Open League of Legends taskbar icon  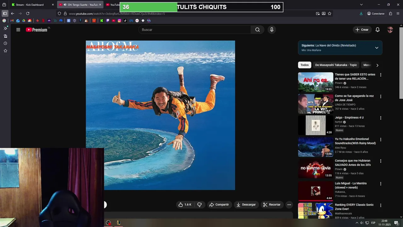coord(118,223)
